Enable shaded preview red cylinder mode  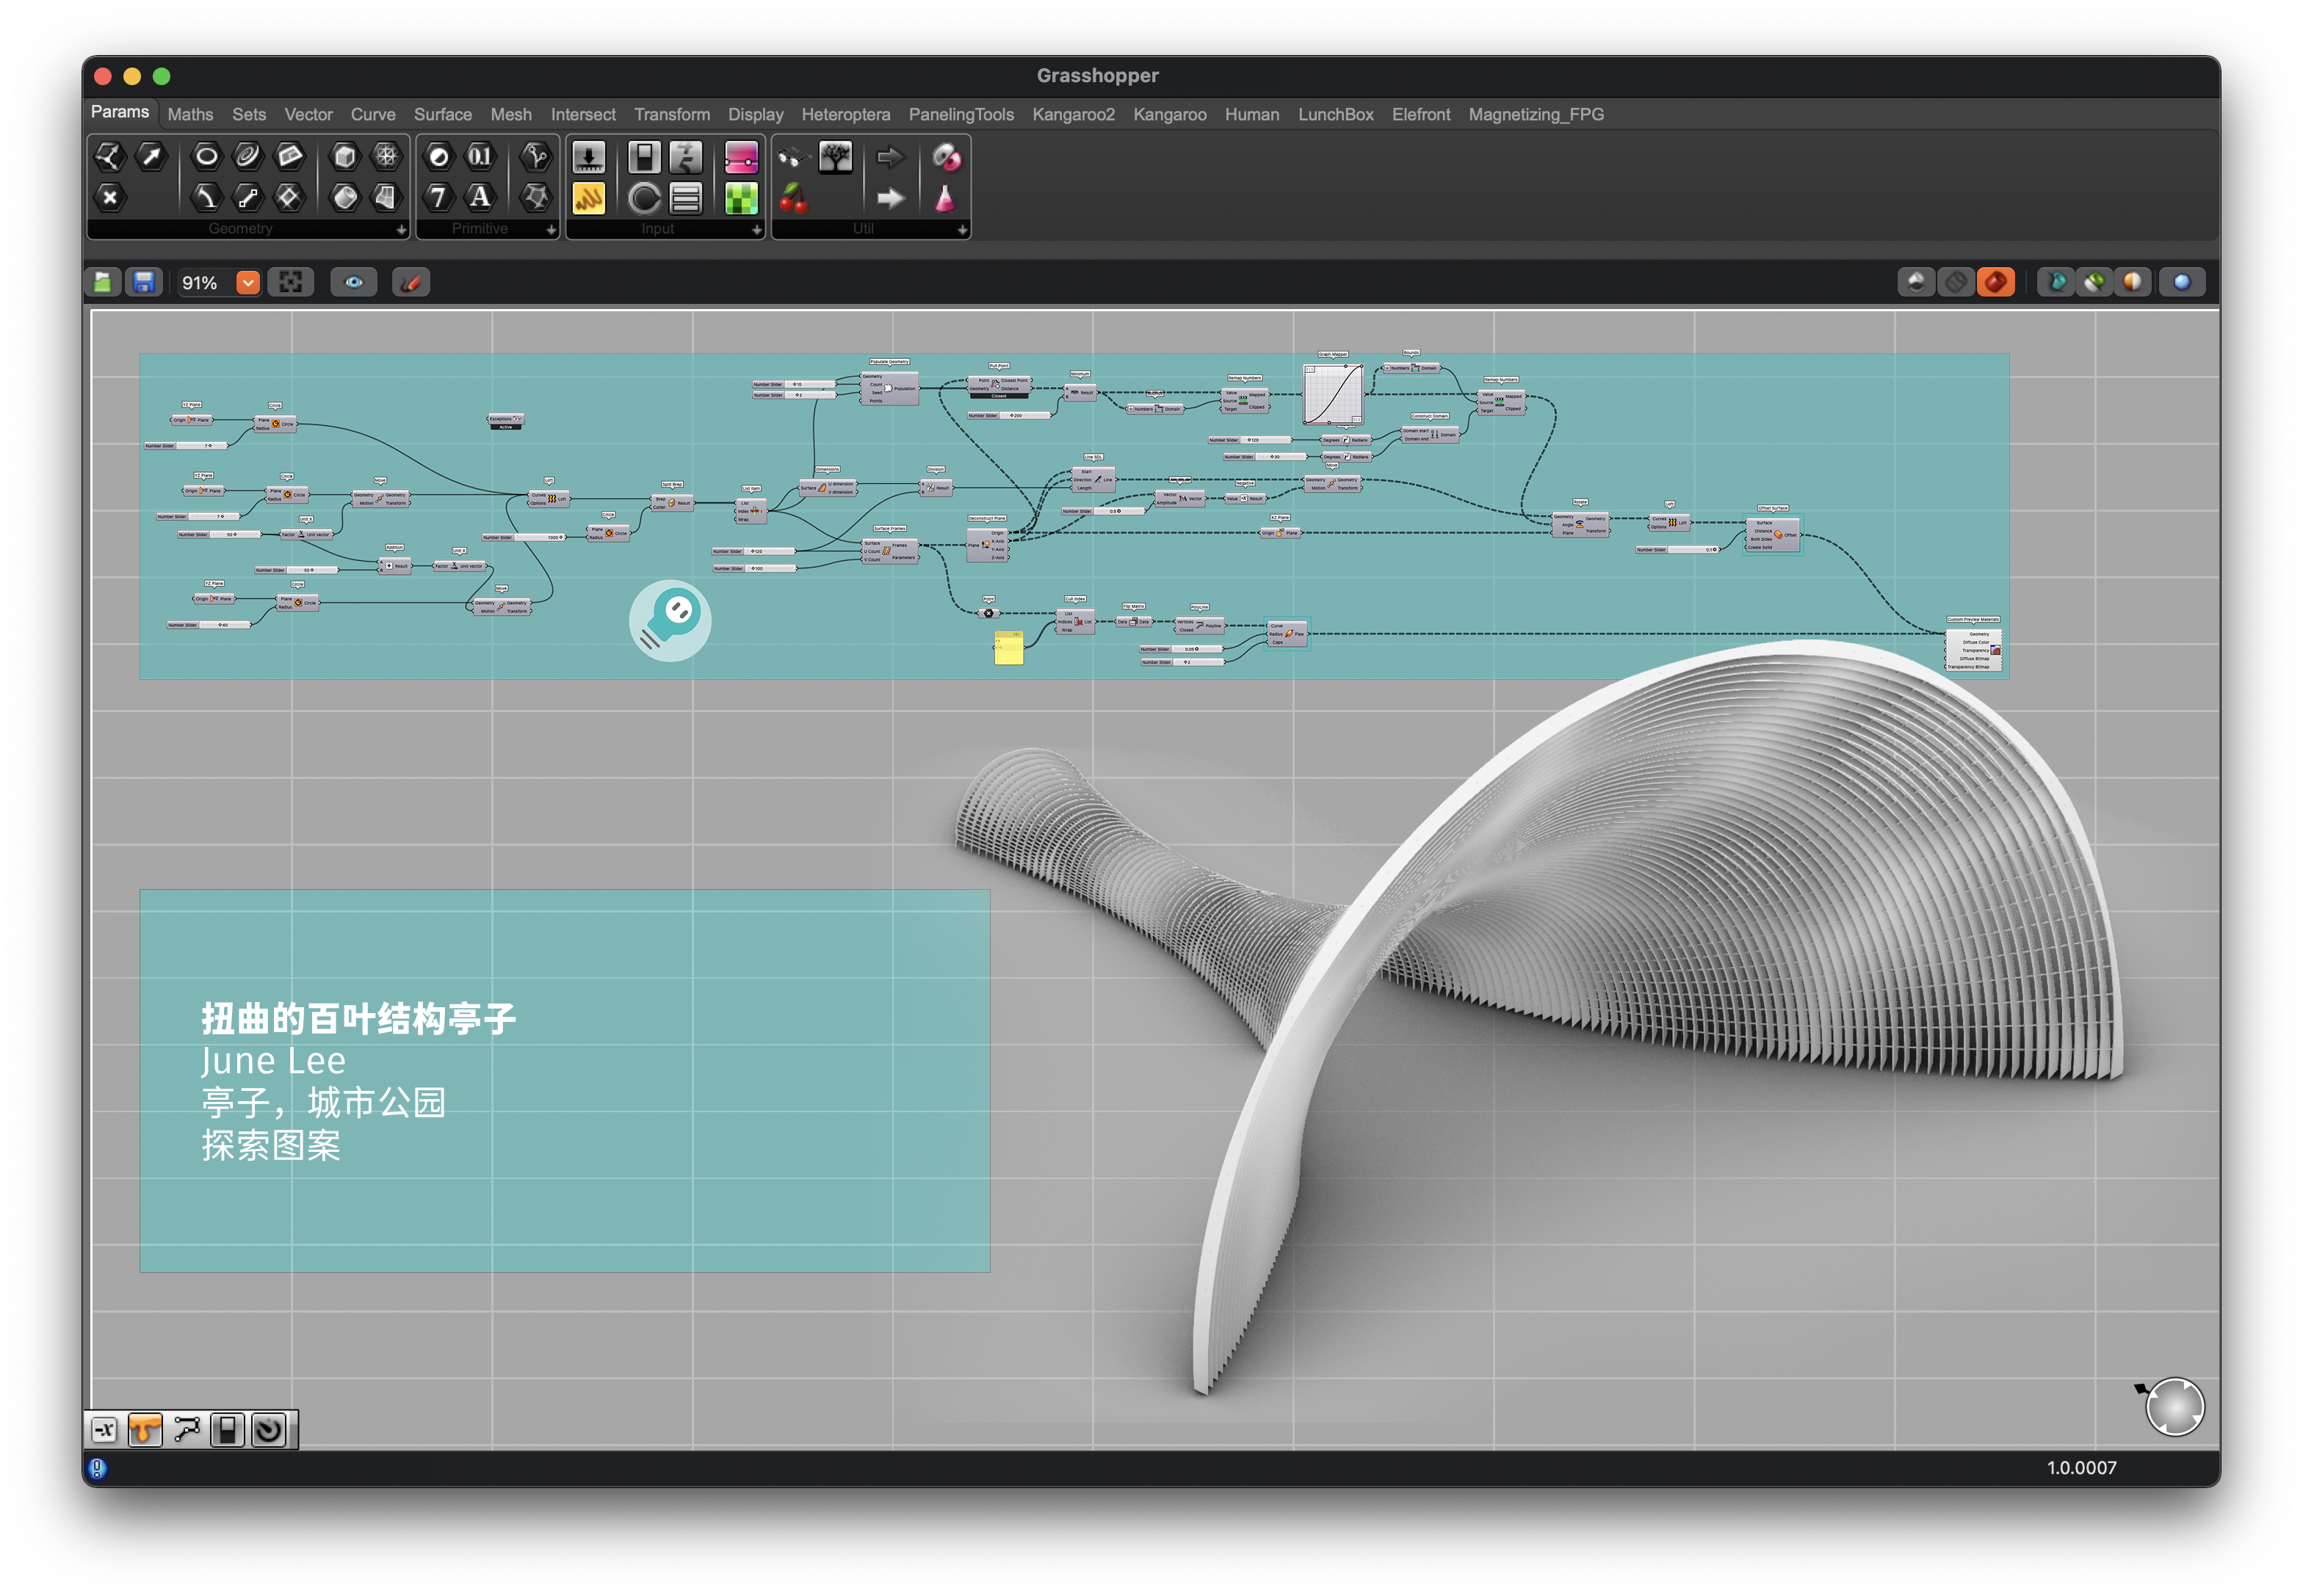click(1995, 283)
